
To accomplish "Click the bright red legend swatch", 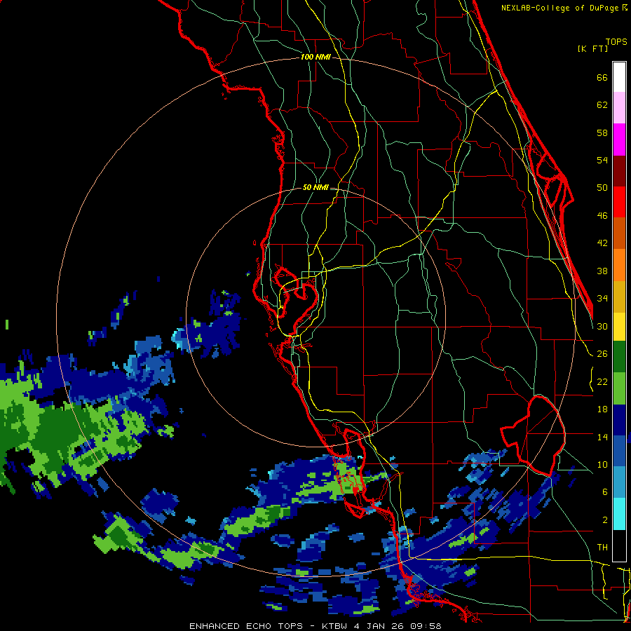I will coord(619,202).
